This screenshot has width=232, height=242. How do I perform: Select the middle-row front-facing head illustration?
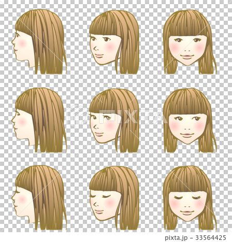tap(190, 120)
